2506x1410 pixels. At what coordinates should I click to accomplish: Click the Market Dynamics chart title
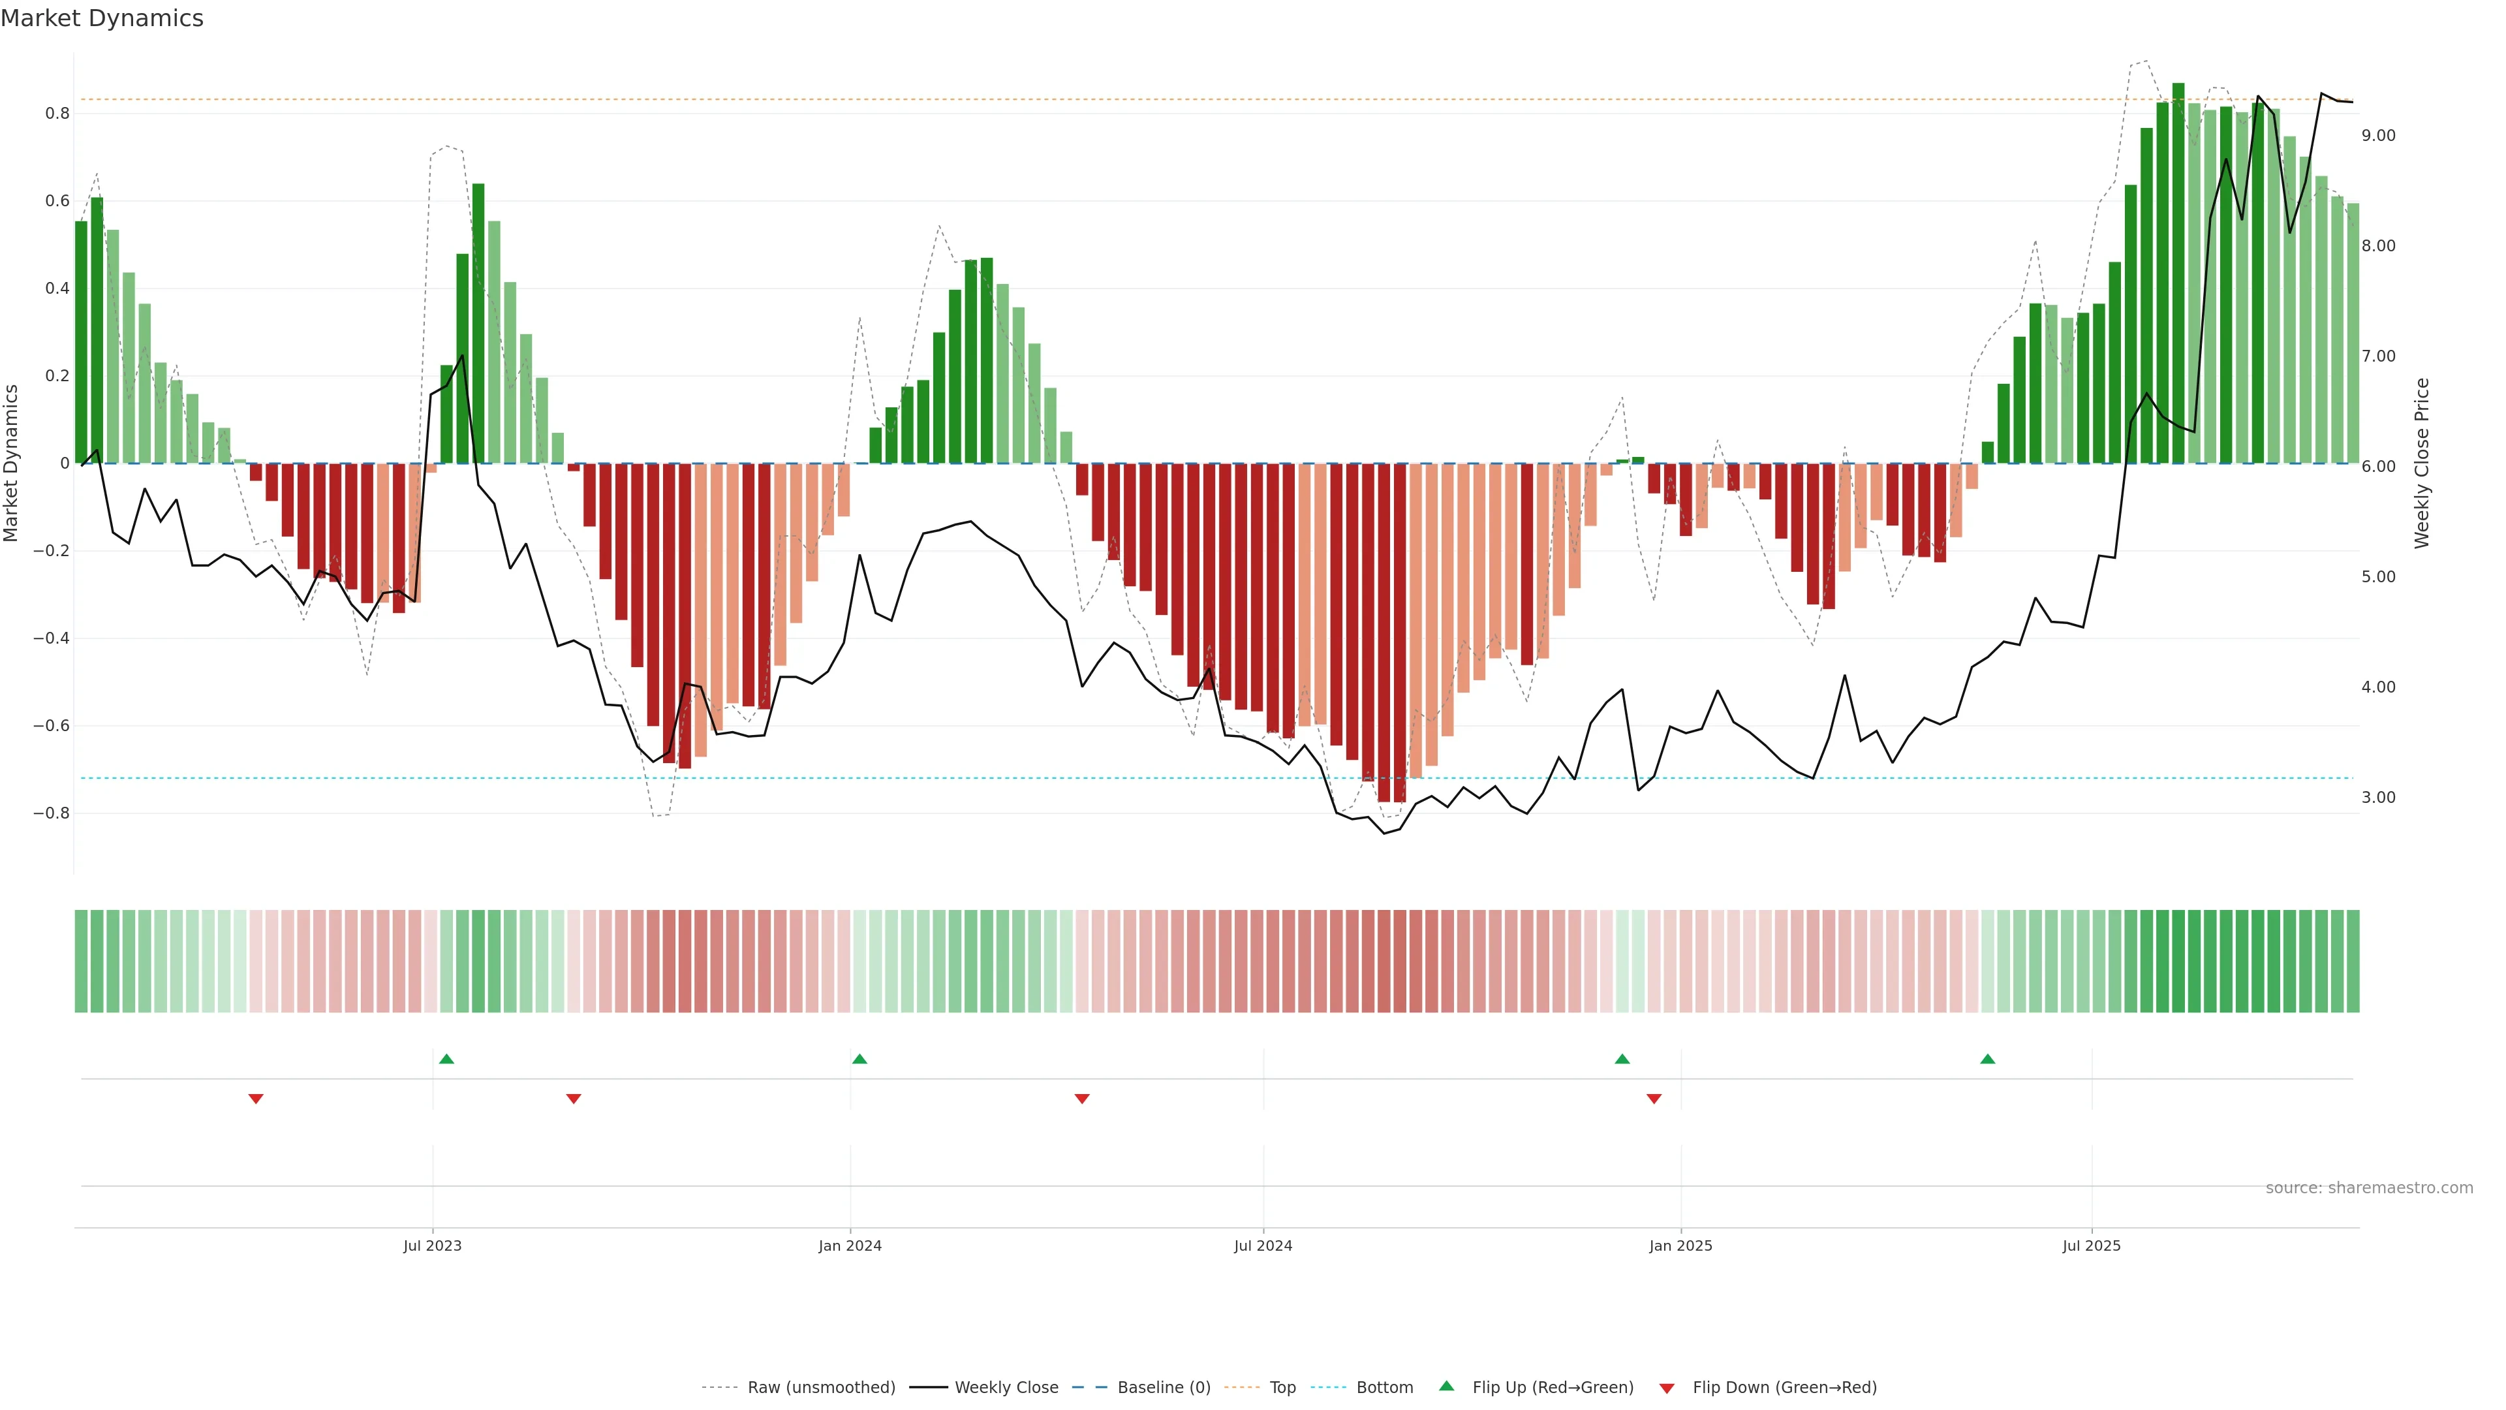point(102,18)
